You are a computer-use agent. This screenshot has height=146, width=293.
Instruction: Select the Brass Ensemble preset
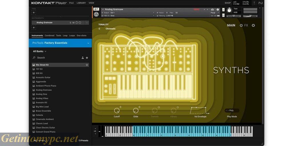pos(60,111)
